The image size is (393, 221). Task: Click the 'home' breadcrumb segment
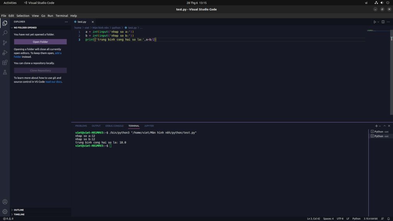[x=78, y=28]
